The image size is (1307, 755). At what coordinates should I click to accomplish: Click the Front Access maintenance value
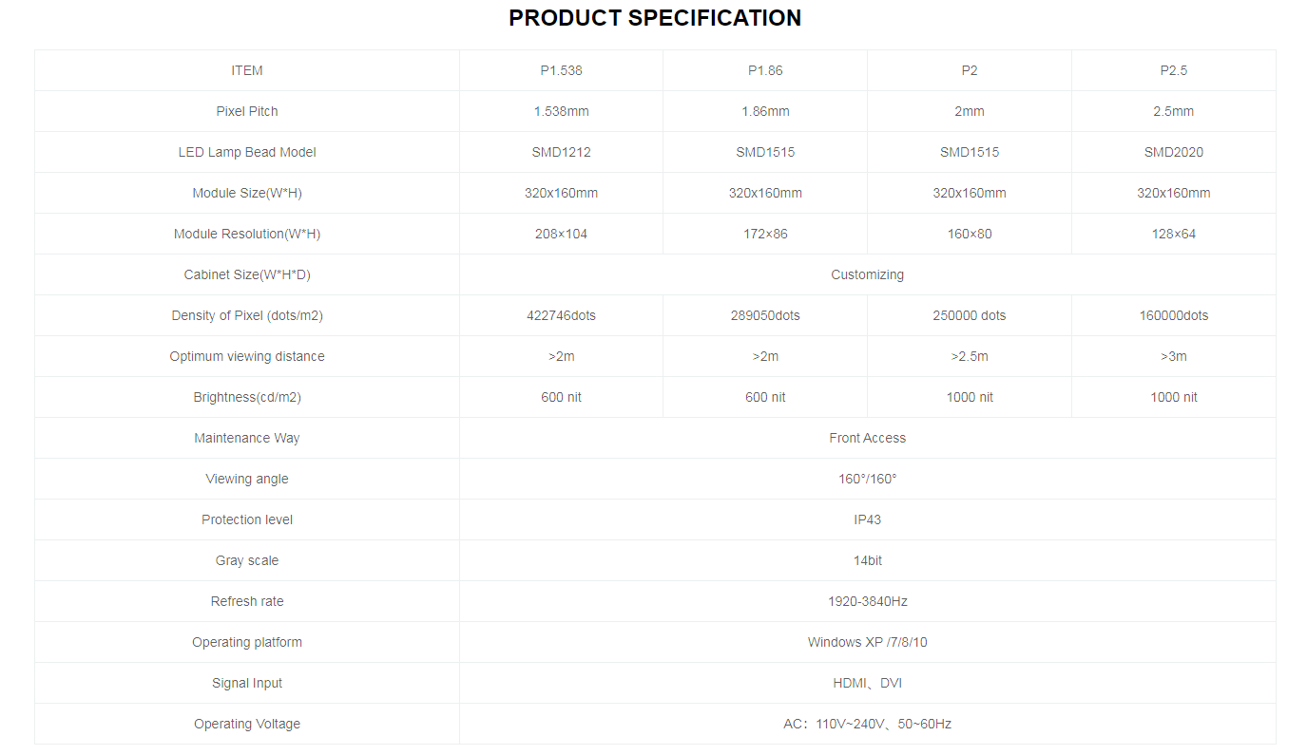[867, 438]
